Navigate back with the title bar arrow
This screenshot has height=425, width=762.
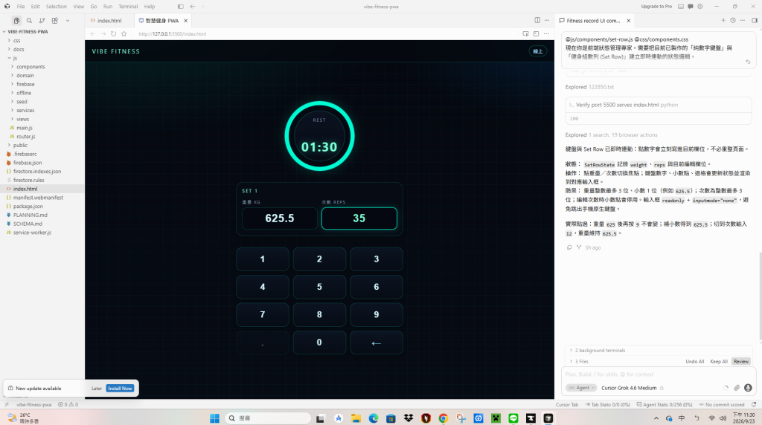click(x=193, y=6)
